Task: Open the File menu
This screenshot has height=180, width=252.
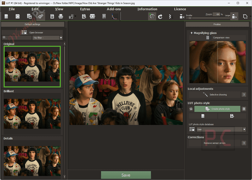Action: [12, 9]
